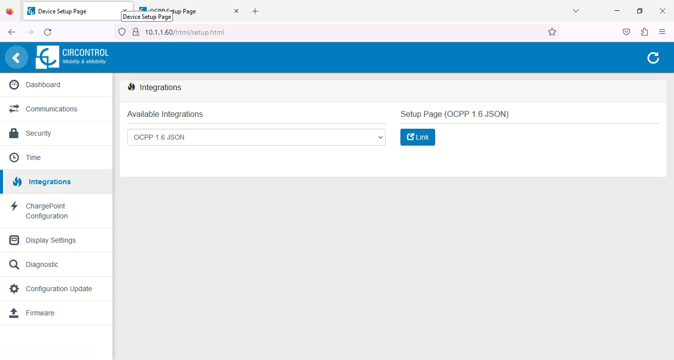This screenshot has height=360, width=674.
Task: Click the Time clock icon
Action: pyautogui.click(x=14, y=157)
